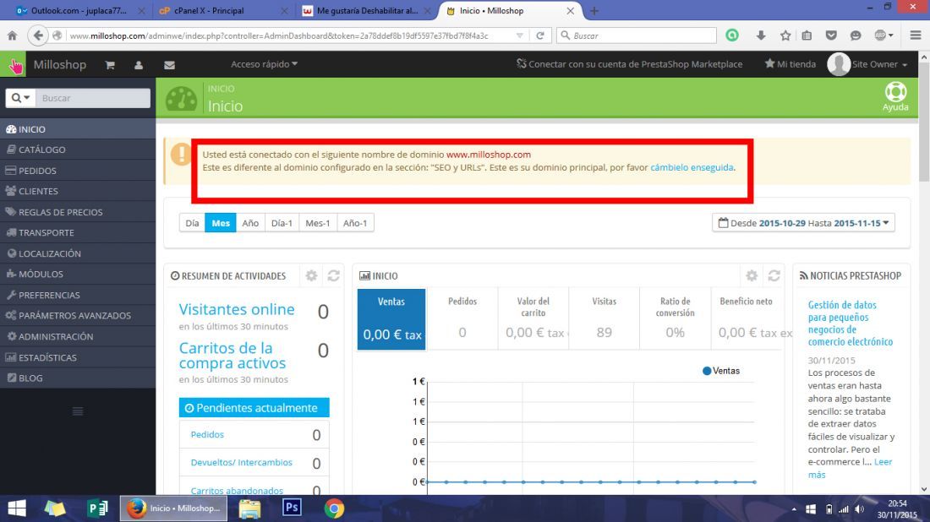930x522 pixels.
Task: Open PREFERENCIAS in sidebar menu
Action: click(78, 295)
